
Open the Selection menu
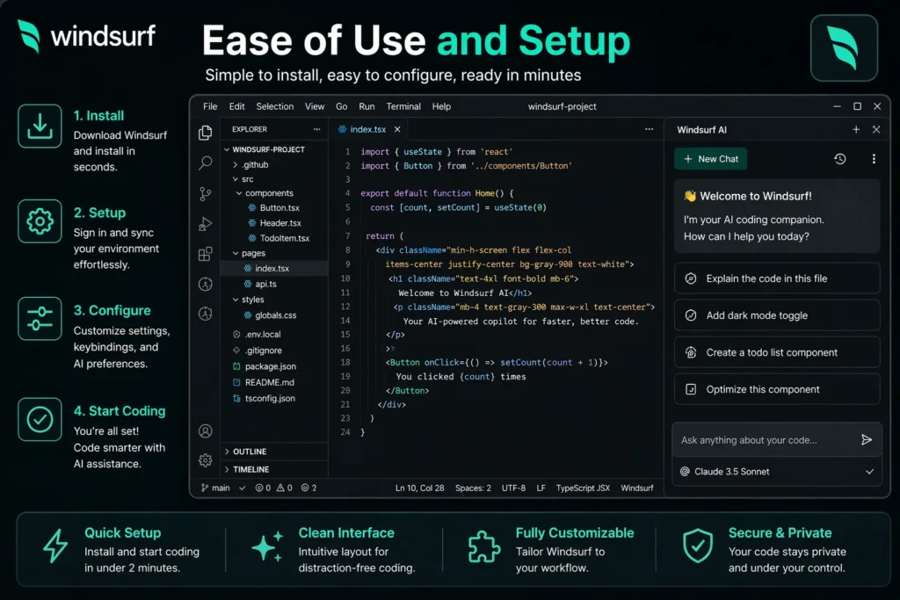coord(274,106)
